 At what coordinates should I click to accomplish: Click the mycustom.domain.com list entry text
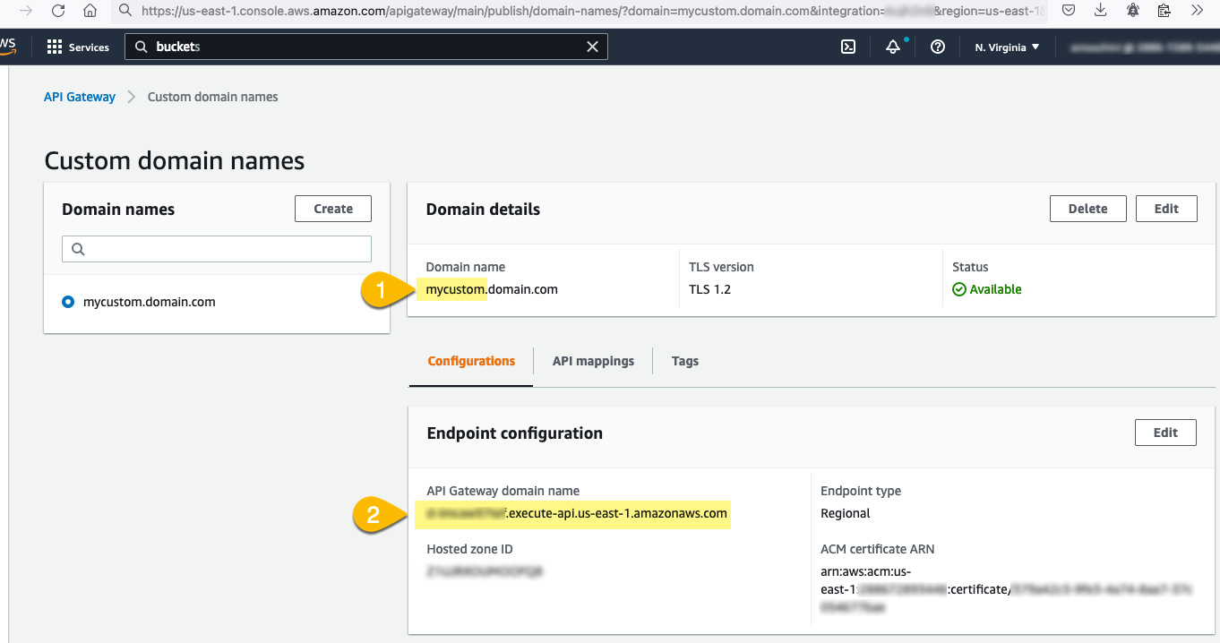(150, 302)
